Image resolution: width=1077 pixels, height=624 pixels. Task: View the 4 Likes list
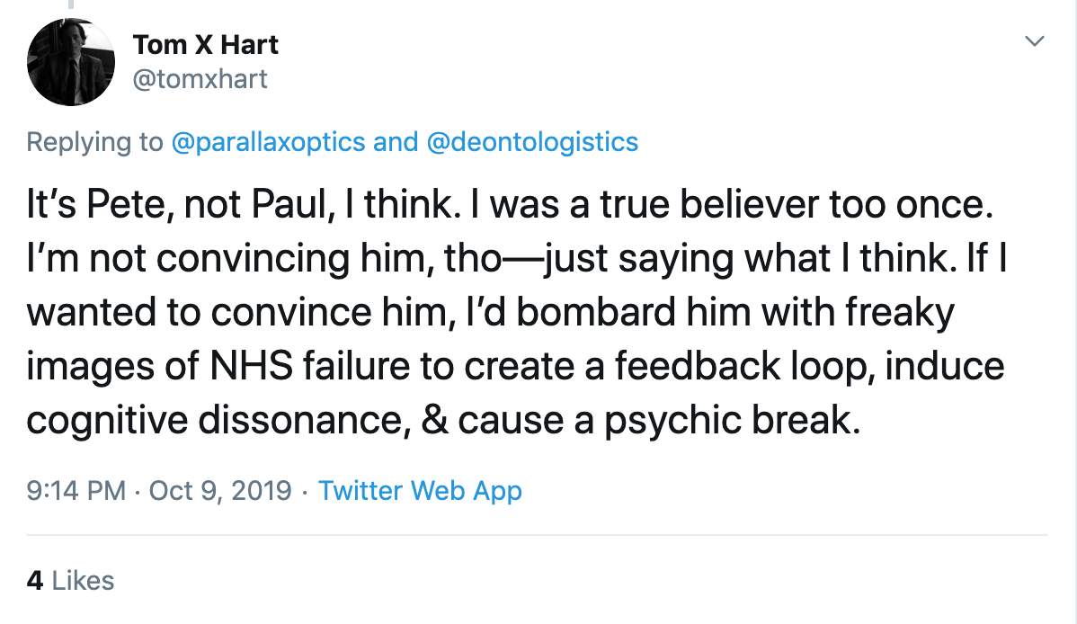[70, 580]
